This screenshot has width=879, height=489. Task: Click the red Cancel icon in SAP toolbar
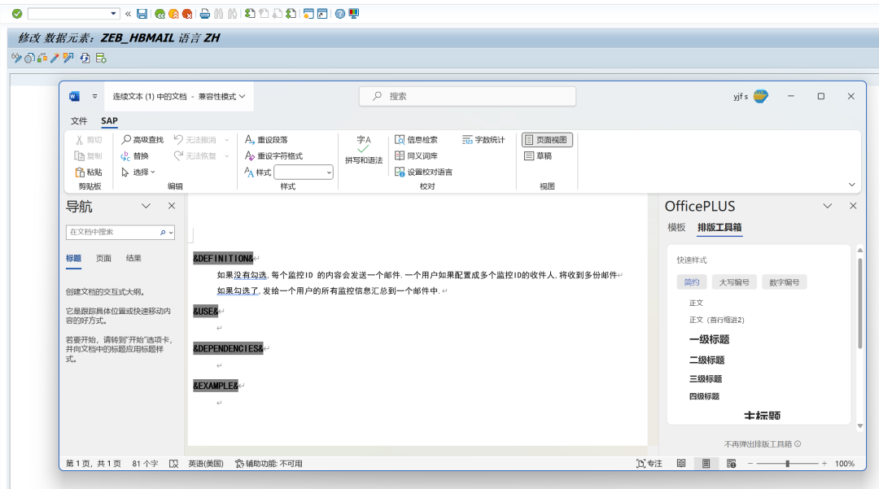point(187,14)
